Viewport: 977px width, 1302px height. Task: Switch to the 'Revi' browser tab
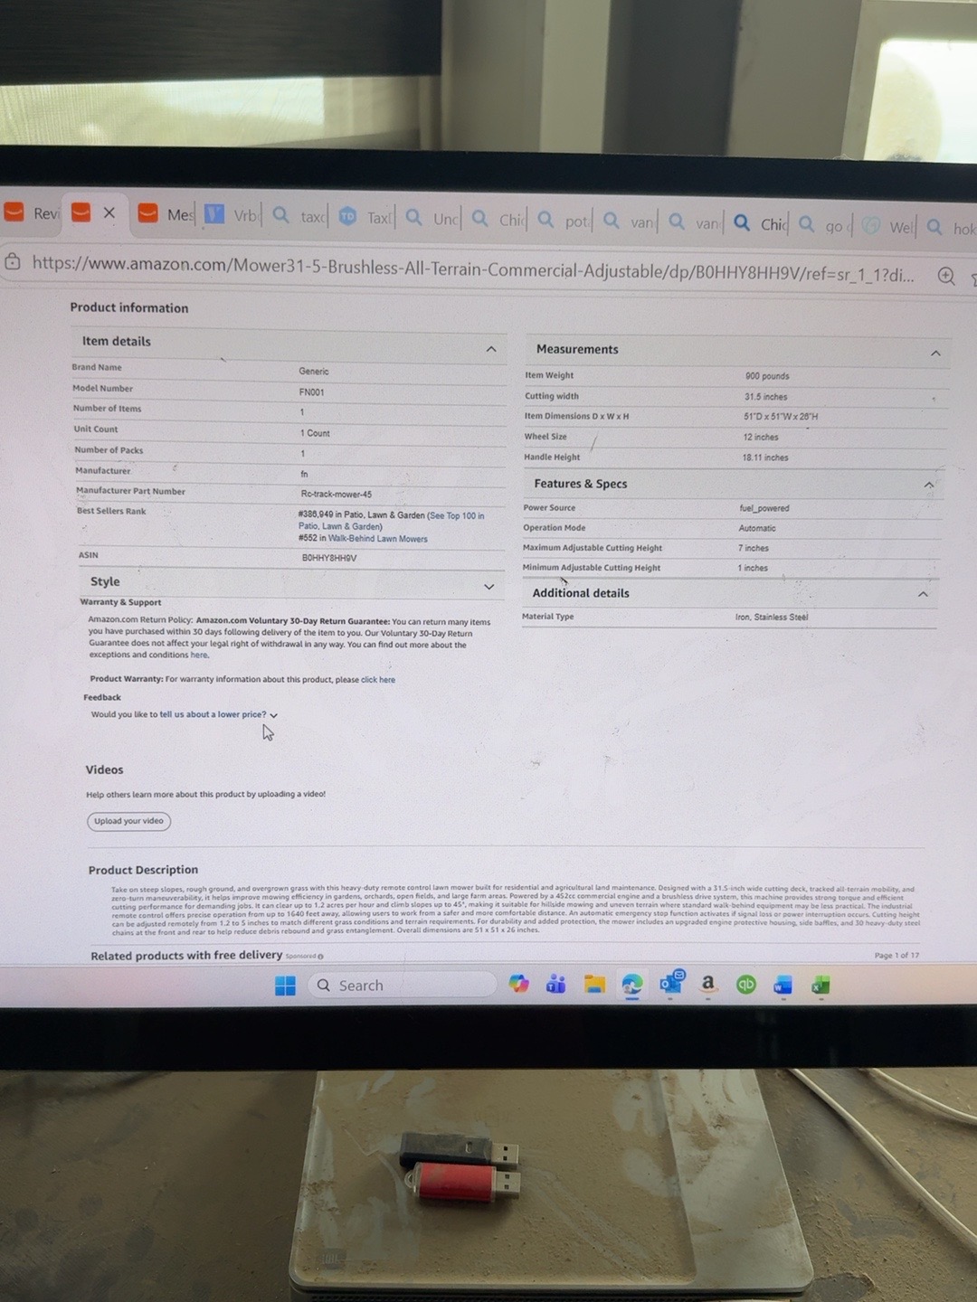click(x=32, y=212)
